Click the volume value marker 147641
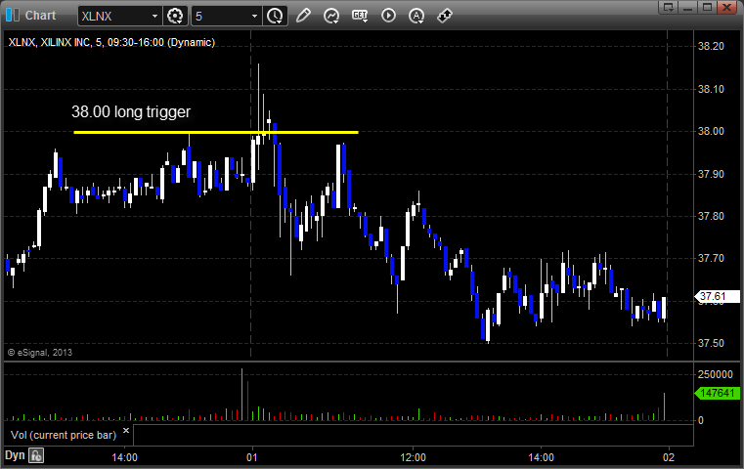The height and width of the screenshot is (469, 744). [717, 393]
